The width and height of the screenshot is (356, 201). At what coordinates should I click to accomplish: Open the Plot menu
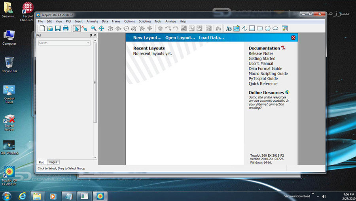(x=68, y=21)
